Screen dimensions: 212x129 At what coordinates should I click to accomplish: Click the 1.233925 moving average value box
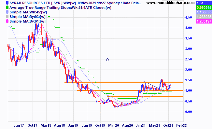pos(204,17)
